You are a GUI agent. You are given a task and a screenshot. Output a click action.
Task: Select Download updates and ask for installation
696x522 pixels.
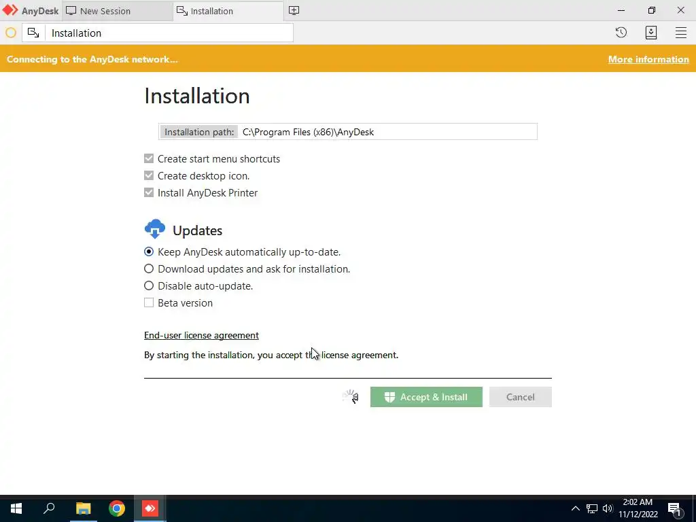click(x=149, y=268)
